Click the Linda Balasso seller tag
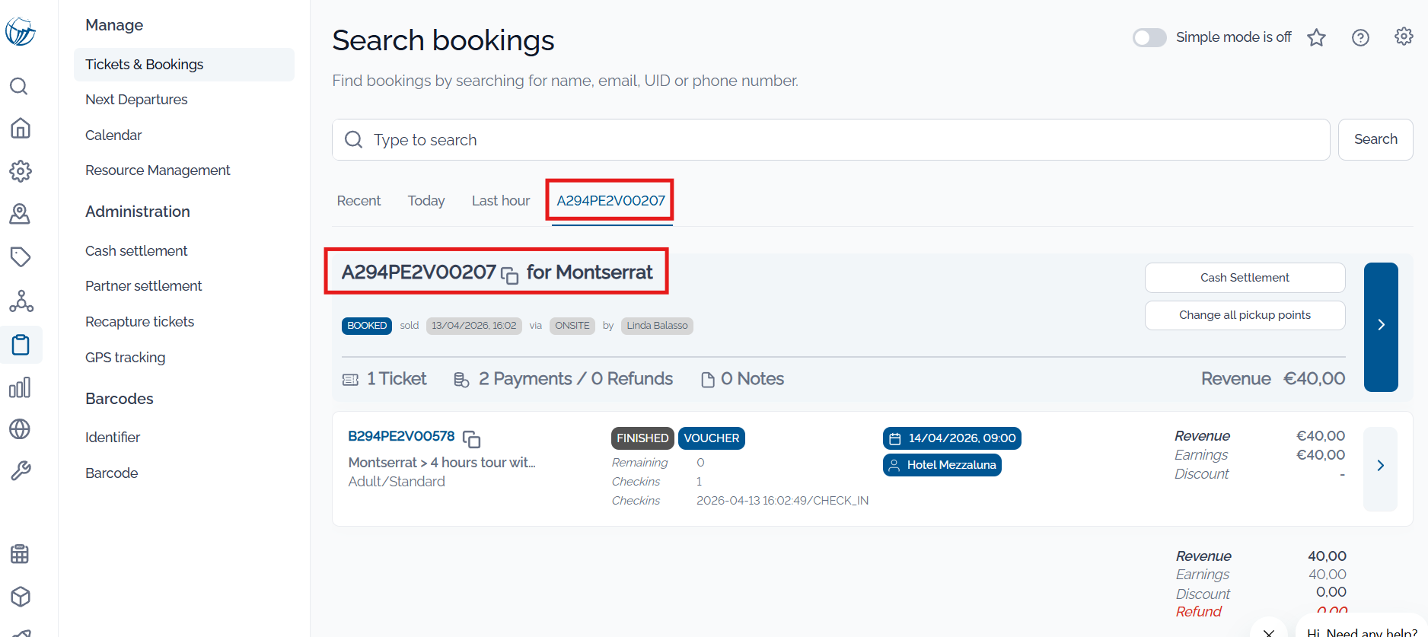The image size is (1428, 637). point(657,326)
